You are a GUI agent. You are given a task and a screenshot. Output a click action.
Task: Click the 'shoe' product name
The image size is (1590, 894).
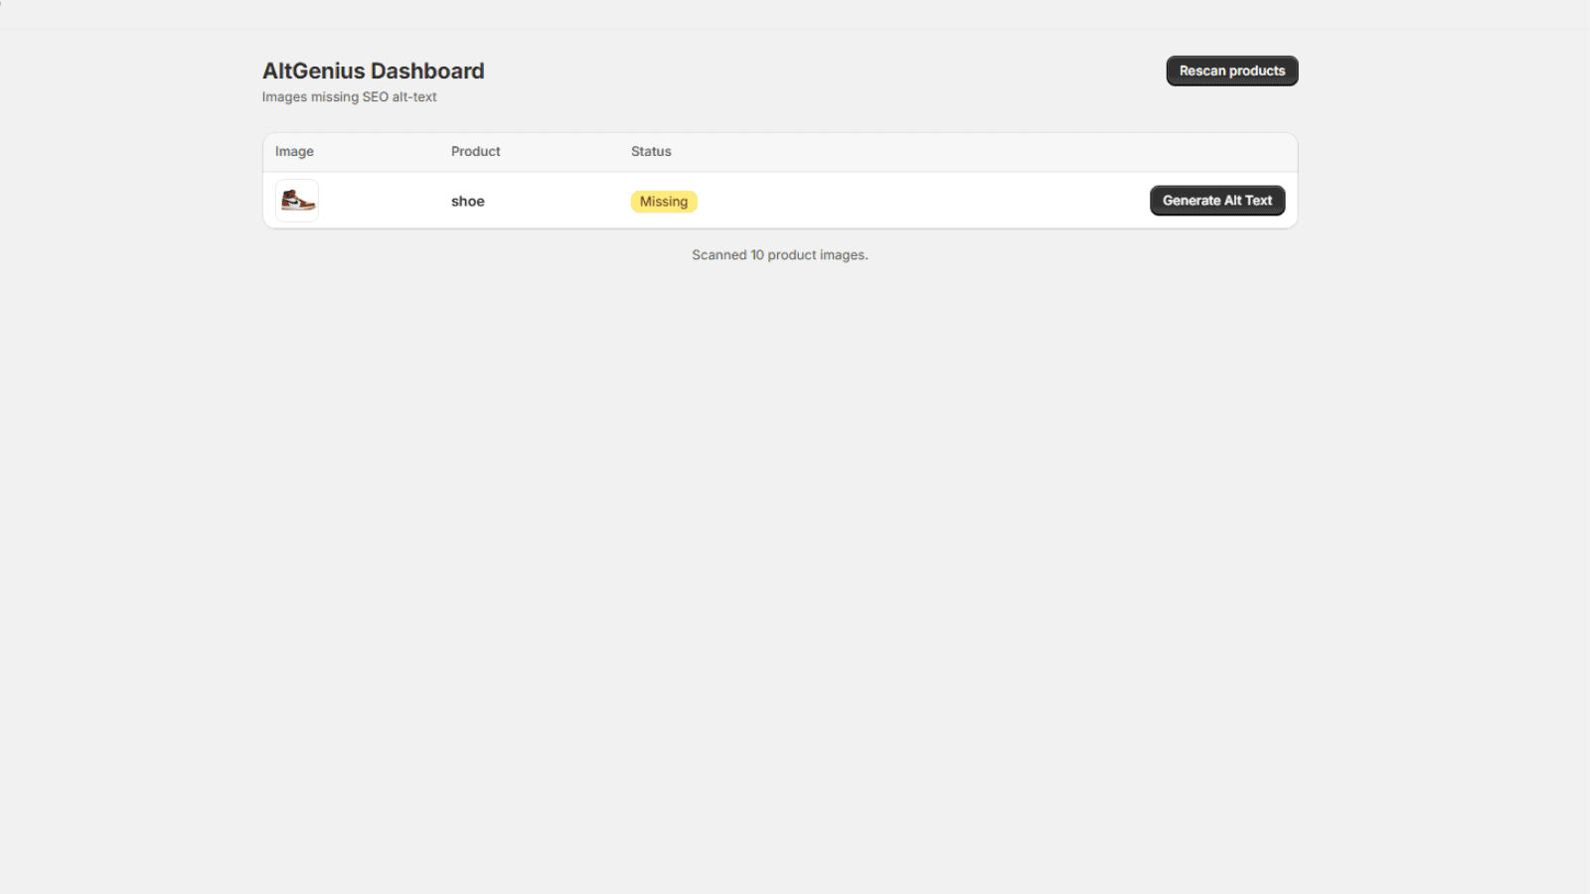(x=468, y=201)
